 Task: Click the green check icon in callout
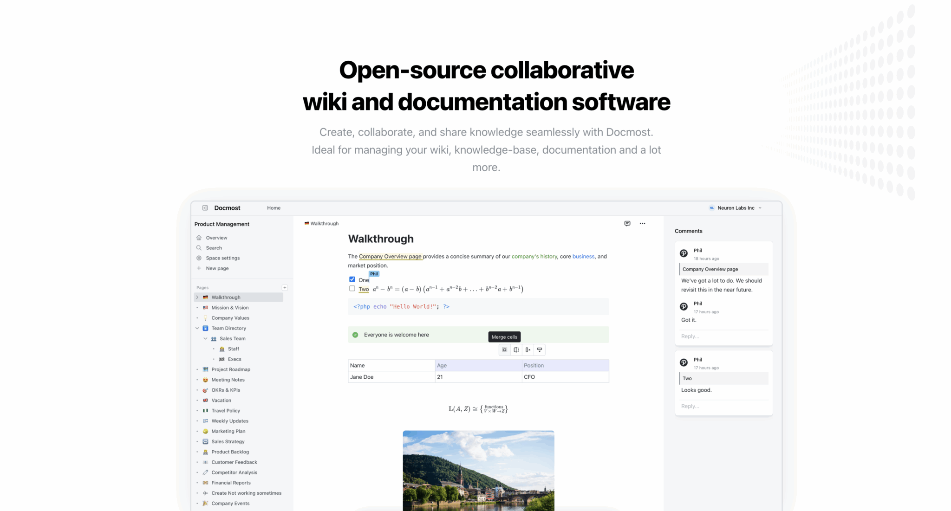click(355, 335)
